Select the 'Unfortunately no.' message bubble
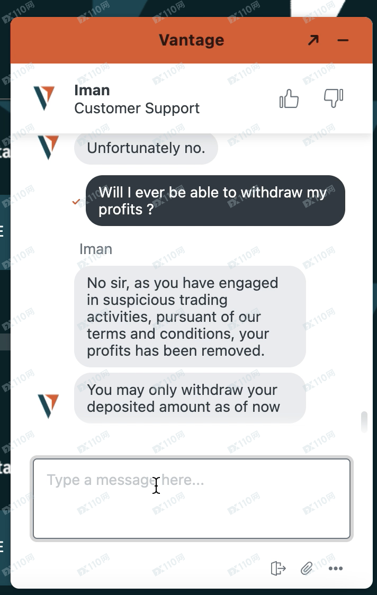The image size is (377, 595). 146,148
